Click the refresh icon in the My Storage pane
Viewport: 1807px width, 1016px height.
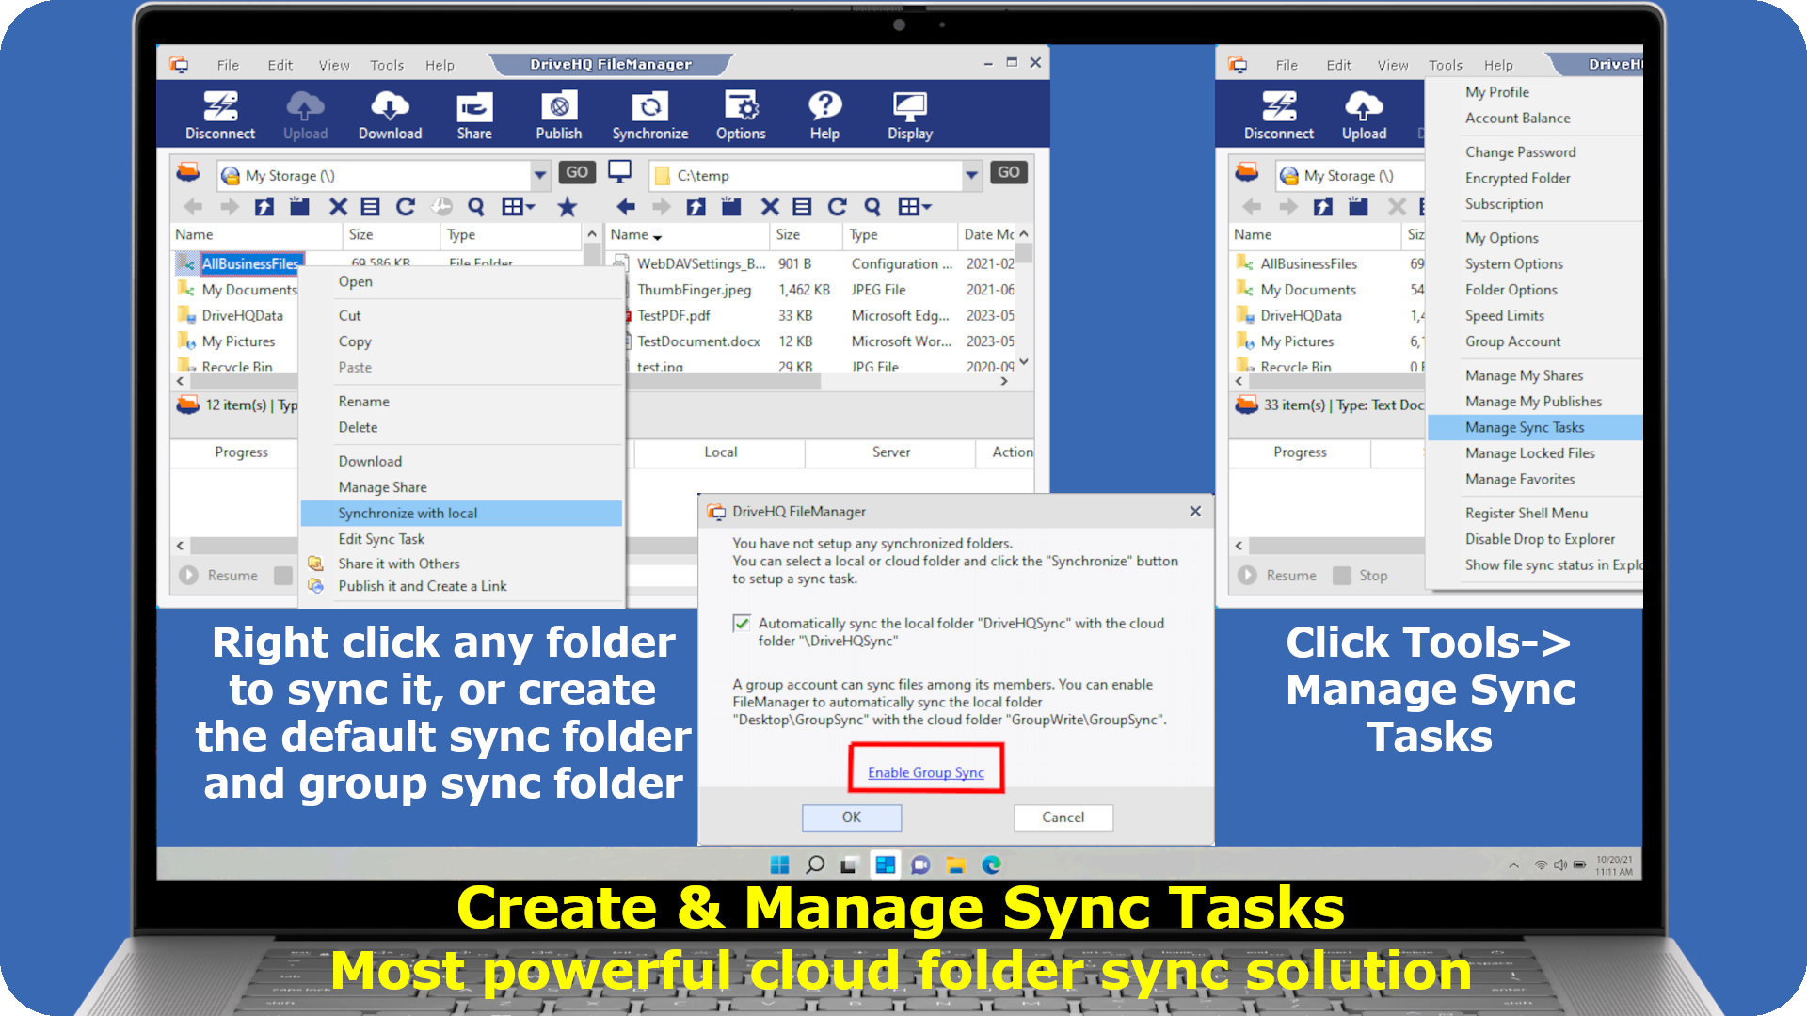(406, 207)
